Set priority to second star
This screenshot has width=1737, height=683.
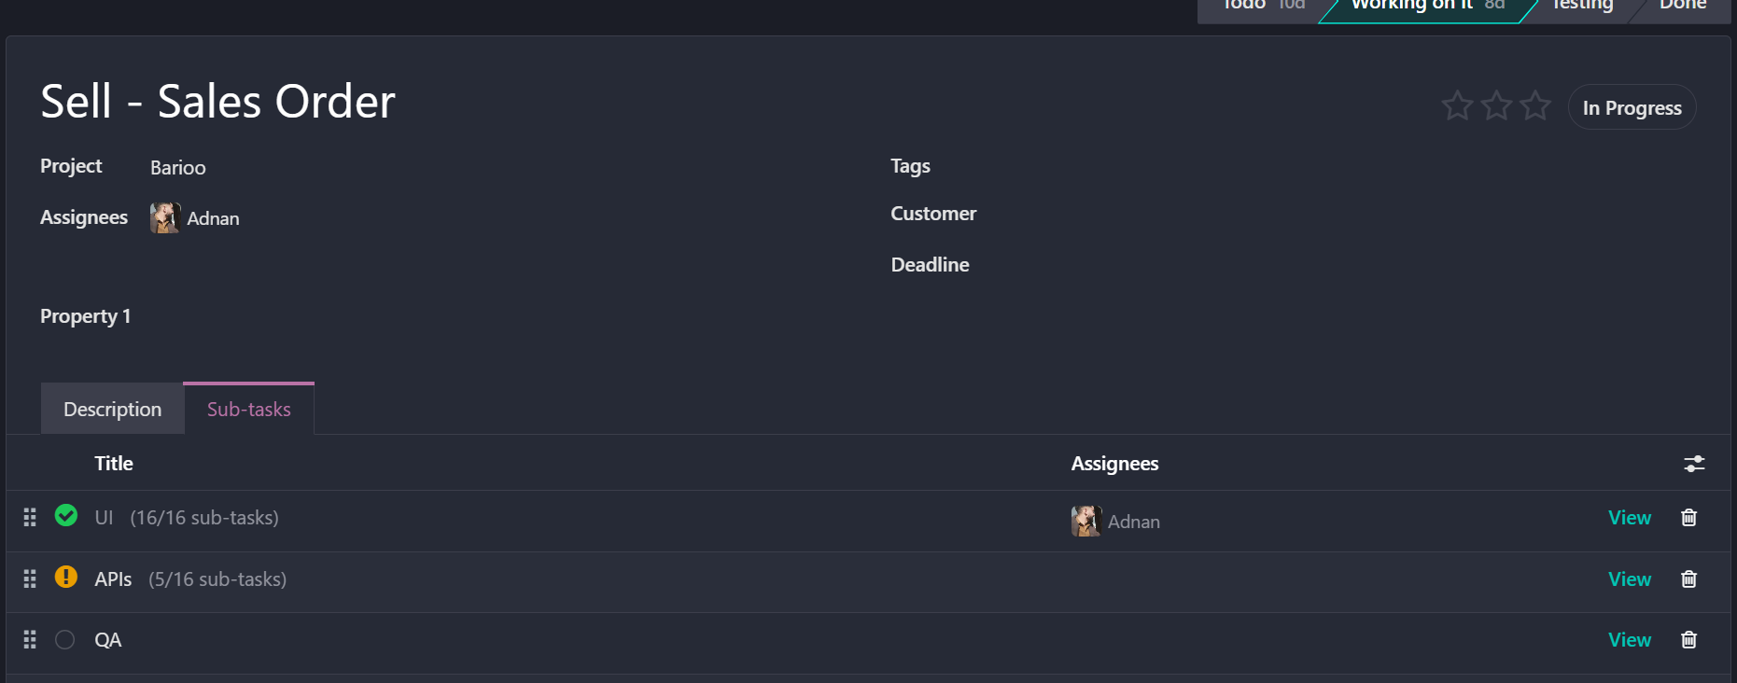tap(1496, 106)
